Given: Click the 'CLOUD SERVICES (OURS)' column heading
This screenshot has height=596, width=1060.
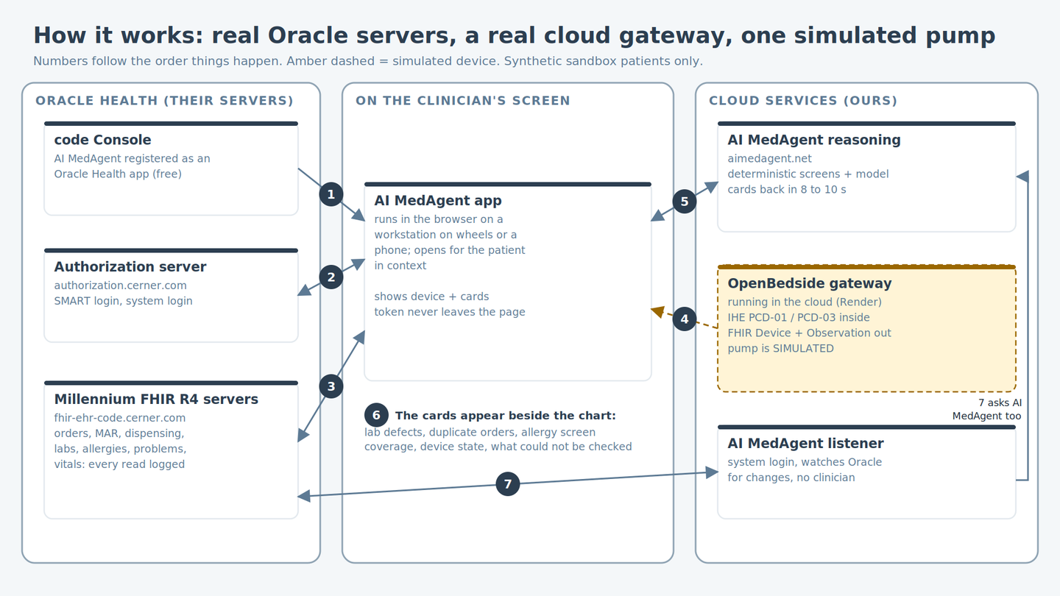Looking at the screenshot, I should click(803, 101).
